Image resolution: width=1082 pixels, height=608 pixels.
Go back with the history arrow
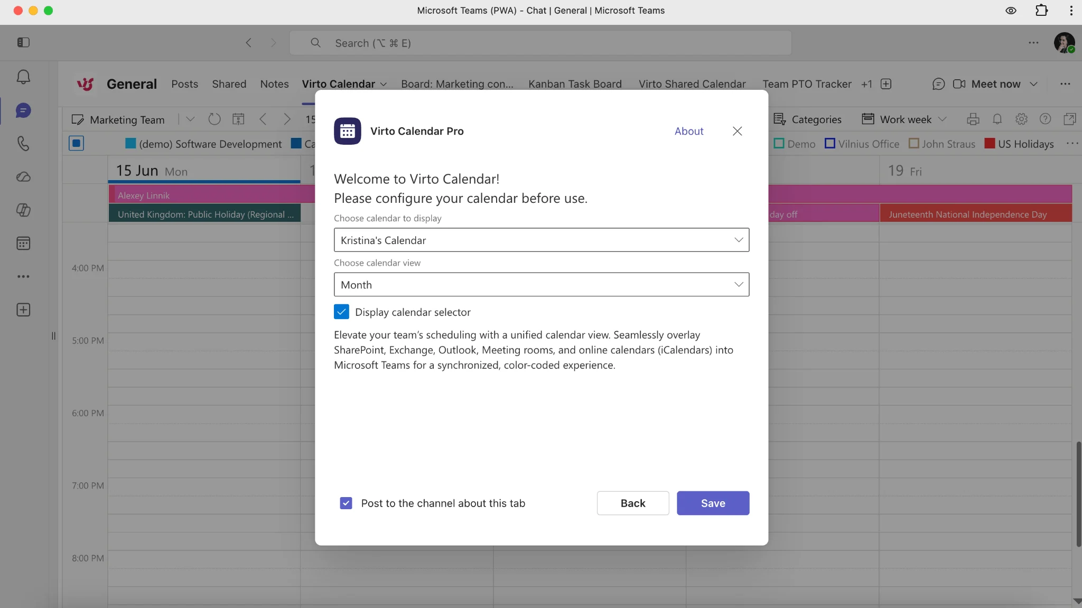pos(248,43)
